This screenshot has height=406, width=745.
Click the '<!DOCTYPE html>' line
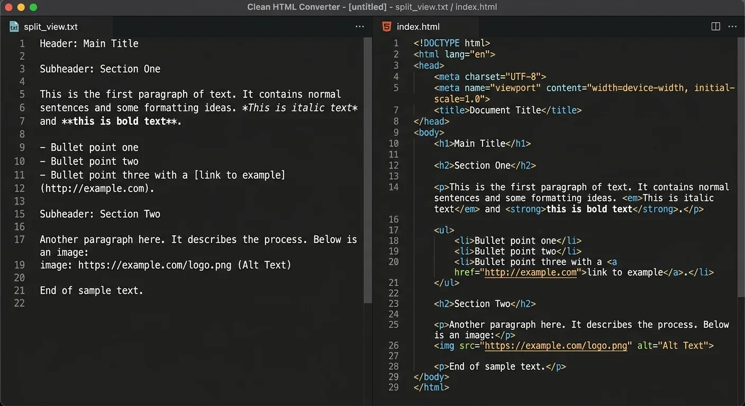(452, 43)
